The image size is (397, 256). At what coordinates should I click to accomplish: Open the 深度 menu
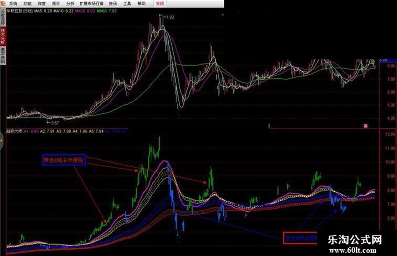(42, 3)
